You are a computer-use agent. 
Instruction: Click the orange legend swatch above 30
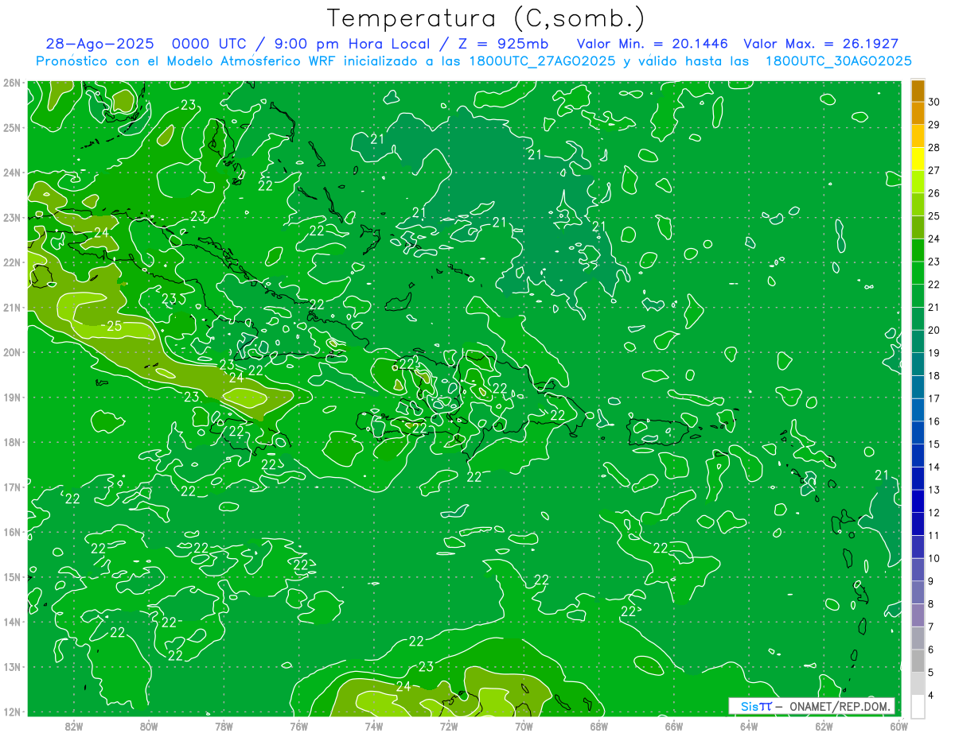(x=918, y=91)
